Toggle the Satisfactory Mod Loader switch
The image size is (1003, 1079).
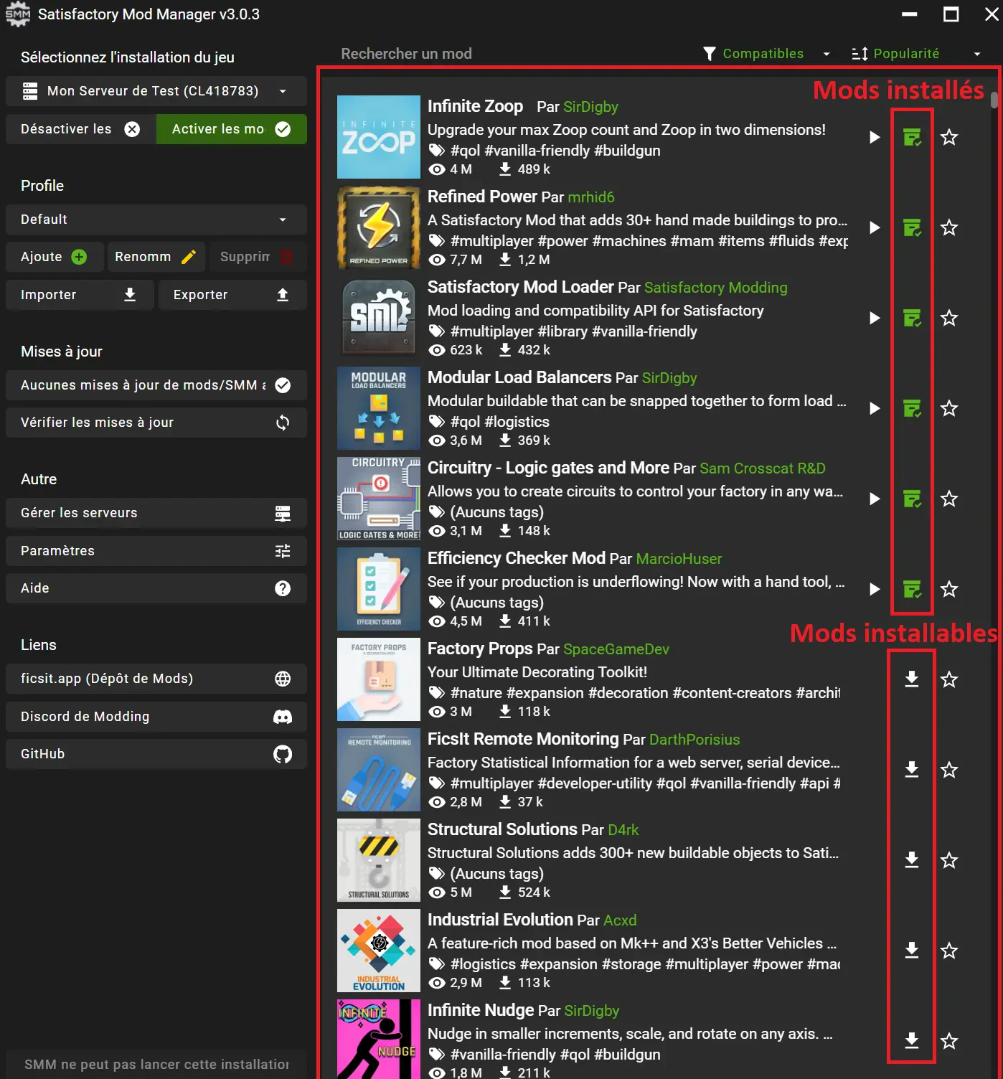coord(912,319)
